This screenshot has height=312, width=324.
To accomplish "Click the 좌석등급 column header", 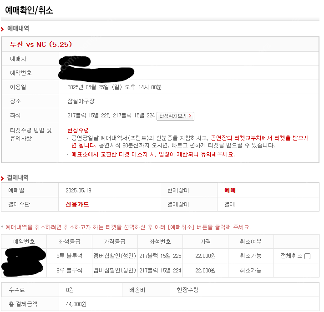I will 70,242.
